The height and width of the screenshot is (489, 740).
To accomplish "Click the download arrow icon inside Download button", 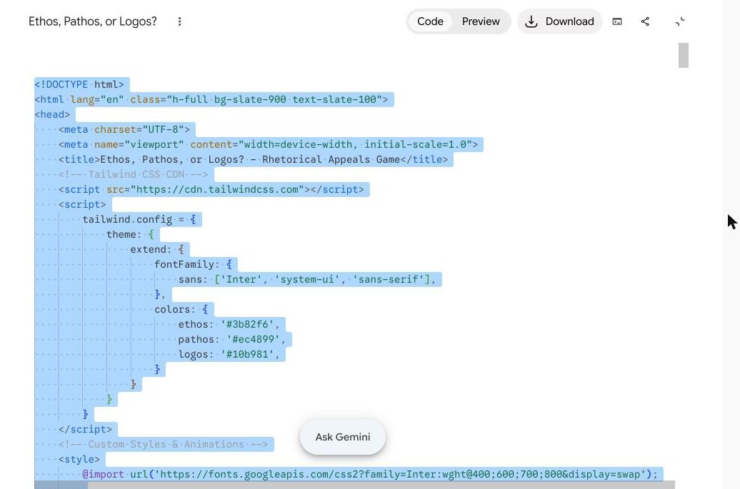I will (531, 21).
